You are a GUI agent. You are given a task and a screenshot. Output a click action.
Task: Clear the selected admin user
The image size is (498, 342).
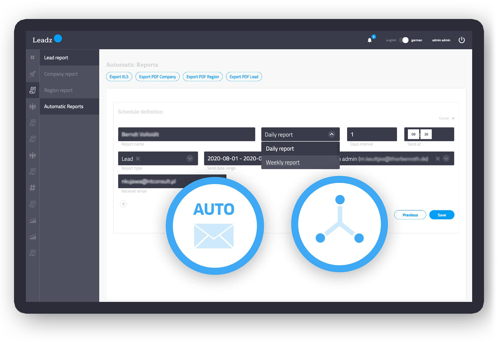click(x=438, y=159)
